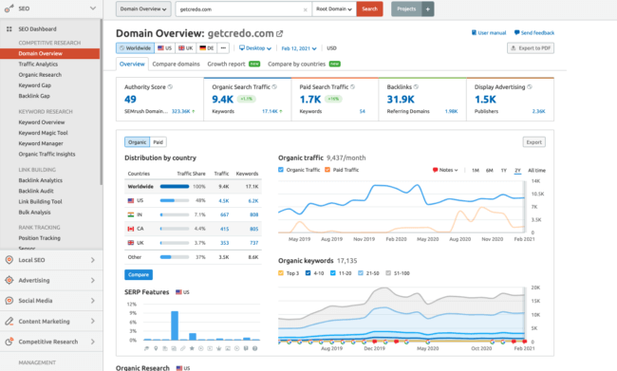Open Feb 12, 2021 date dropdown
This screenshot has height=371, width=617.
point(299,48)
